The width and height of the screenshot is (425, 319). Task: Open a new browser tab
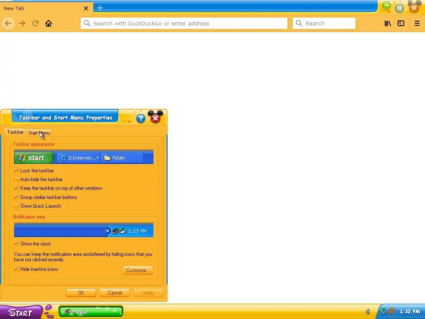100,8
